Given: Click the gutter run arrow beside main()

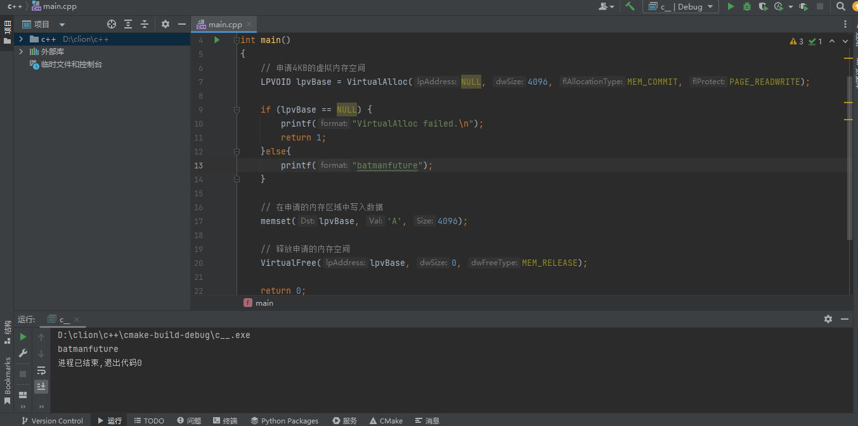Looking at the screenshot, I should pyautogui.click(x=217, y=40).
